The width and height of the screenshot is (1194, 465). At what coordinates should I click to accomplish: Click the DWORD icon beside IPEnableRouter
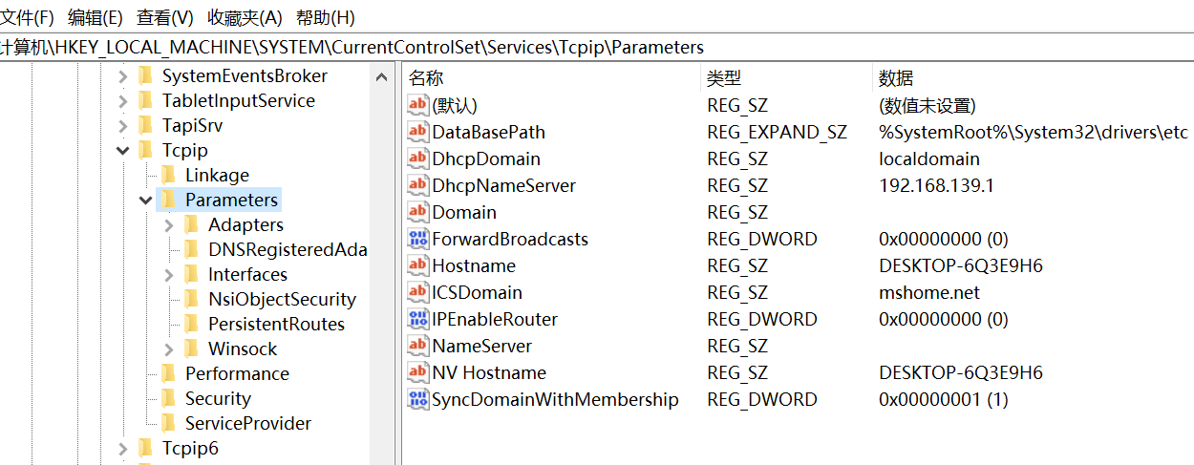[418, 319]
